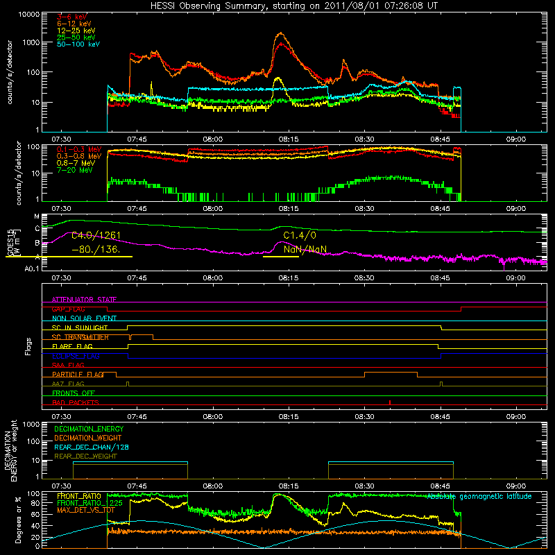Click the Flags panel axis label
The width and height of the screenshot is (555, 555).
(28, 346)
